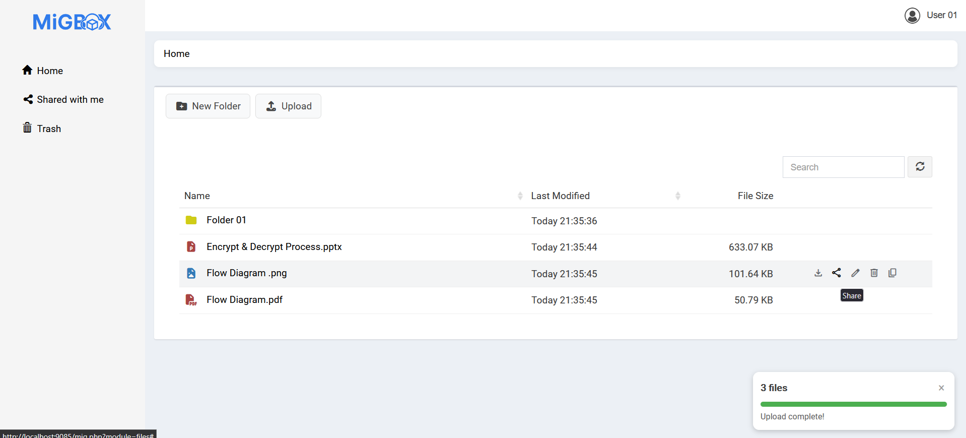Click the green upload progress bar

tap(853, 404)
